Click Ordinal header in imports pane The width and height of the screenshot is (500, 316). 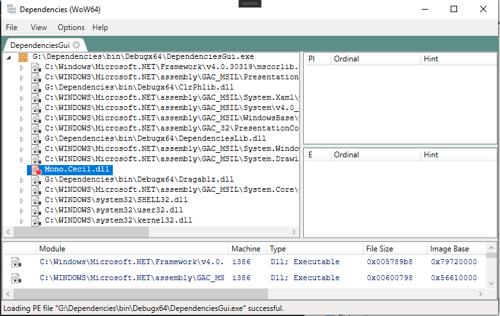click(x=376, y=59)
